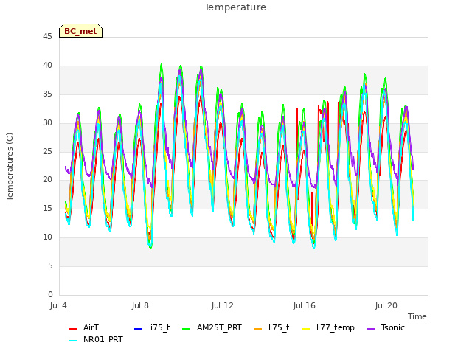The image size is (472, 354).
Task: Click the 25 y-axis tick label
Action: (47, 151)
